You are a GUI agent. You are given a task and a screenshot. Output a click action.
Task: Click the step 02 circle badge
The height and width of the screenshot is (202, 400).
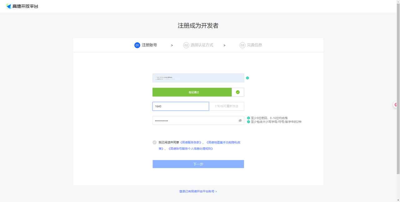coord(186,45)
